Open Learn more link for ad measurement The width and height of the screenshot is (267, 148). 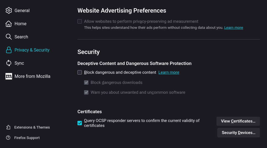point(233,28)
